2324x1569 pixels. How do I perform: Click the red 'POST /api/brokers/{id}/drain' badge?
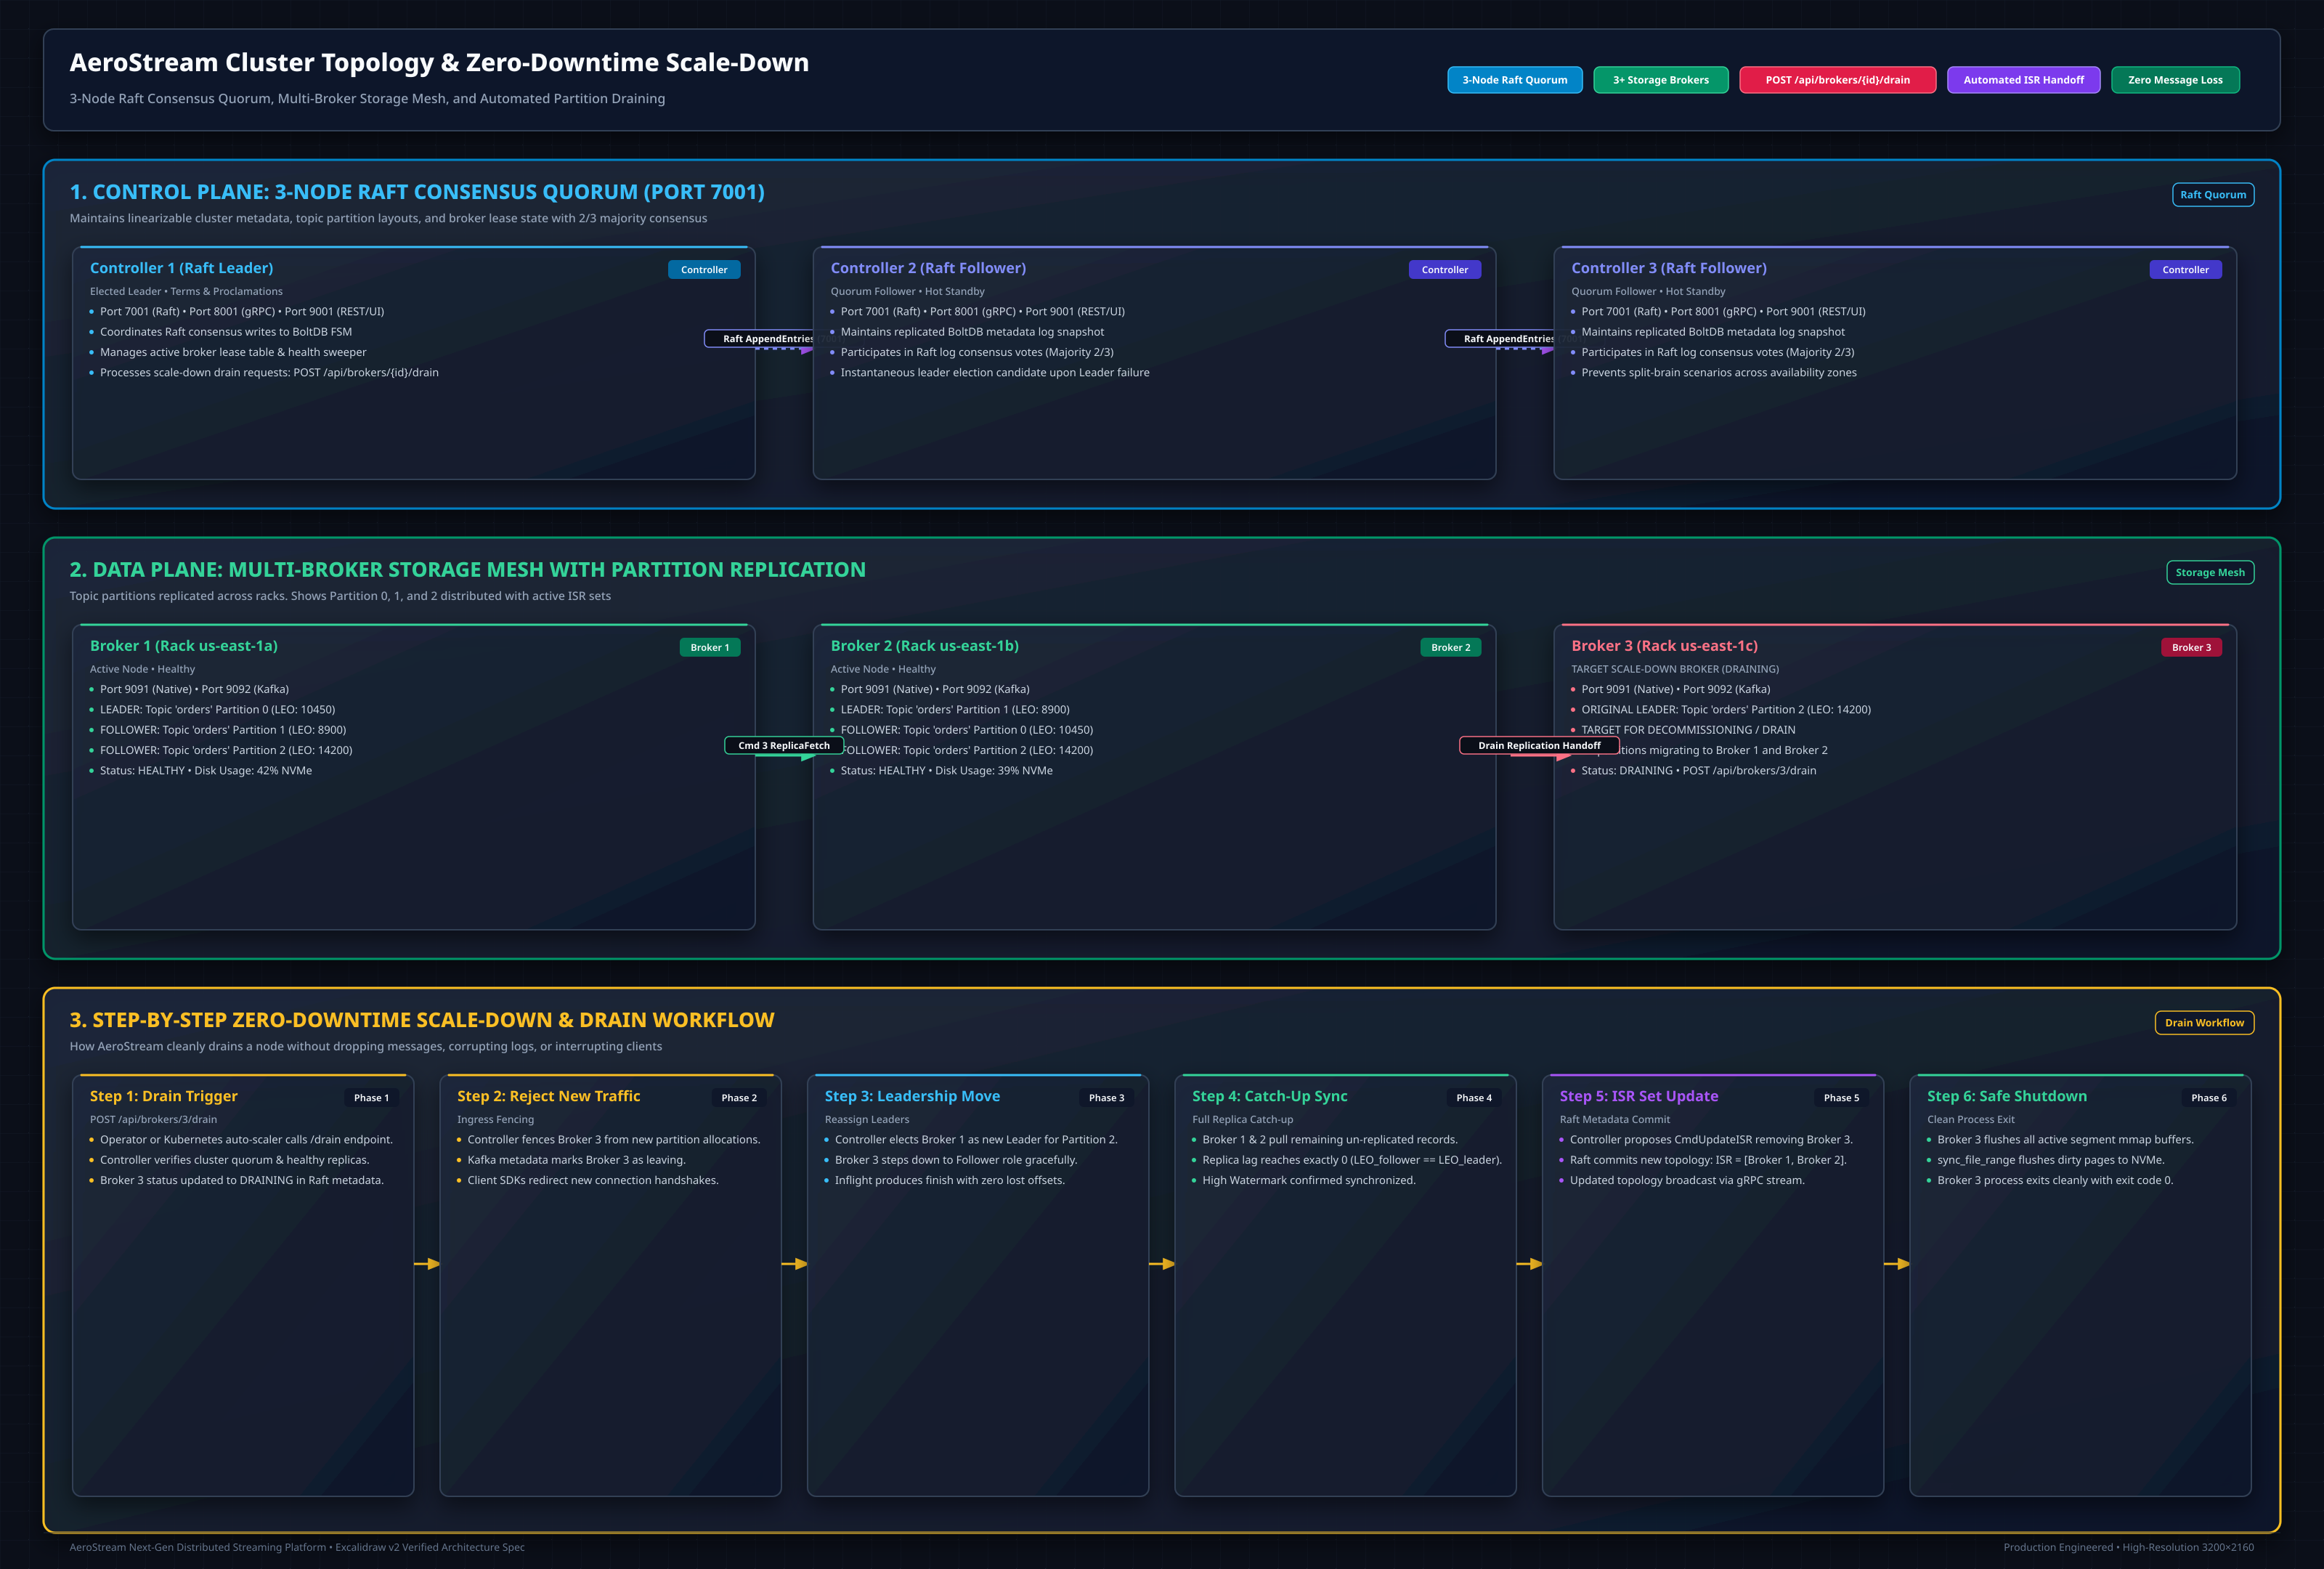point(1837,80)
